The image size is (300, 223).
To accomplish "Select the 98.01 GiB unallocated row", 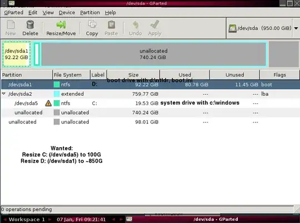I will [x=150, y=122].
